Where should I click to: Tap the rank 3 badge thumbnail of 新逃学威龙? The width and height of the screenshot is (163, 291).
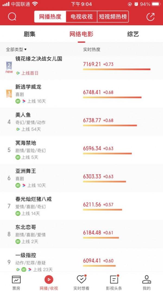tap(9, 94)
